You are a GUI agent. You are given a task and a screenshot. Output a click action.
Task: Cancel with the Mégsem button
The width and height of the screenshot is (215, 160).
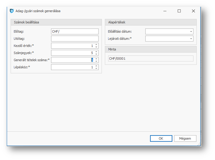(x=185, y=138)
